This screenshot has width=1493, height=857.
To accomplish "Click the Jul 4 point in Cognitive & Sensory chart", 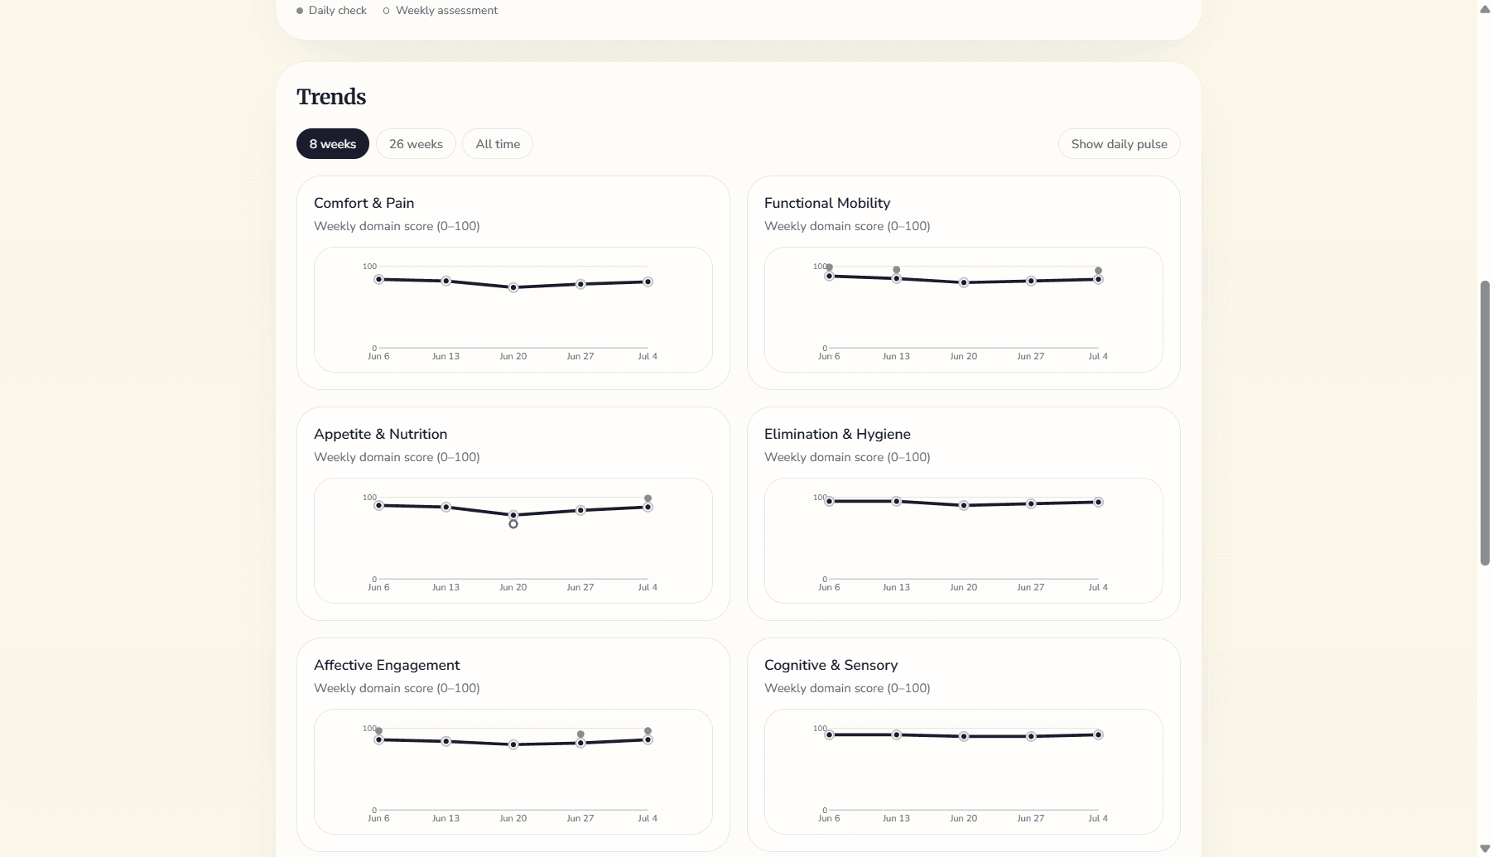I will click(x=1098, y=734).
